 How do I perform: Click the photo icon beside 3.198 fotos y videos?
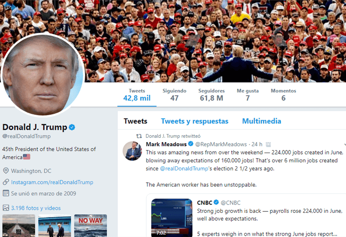coord(6,208)
